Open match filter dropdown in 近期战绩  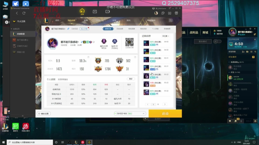[165, 36]
